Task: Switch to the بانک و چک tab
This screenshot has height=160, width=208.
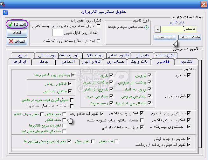Action: [139, 62]
